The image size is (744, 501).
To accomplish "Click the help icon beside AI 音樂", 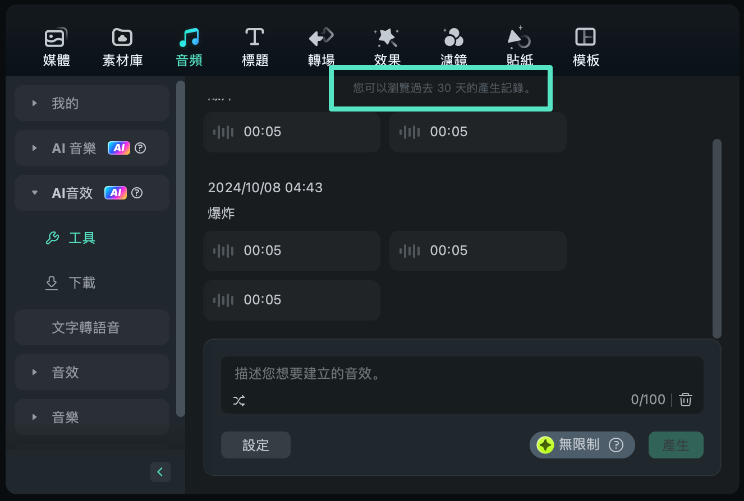I will point(141,148).
